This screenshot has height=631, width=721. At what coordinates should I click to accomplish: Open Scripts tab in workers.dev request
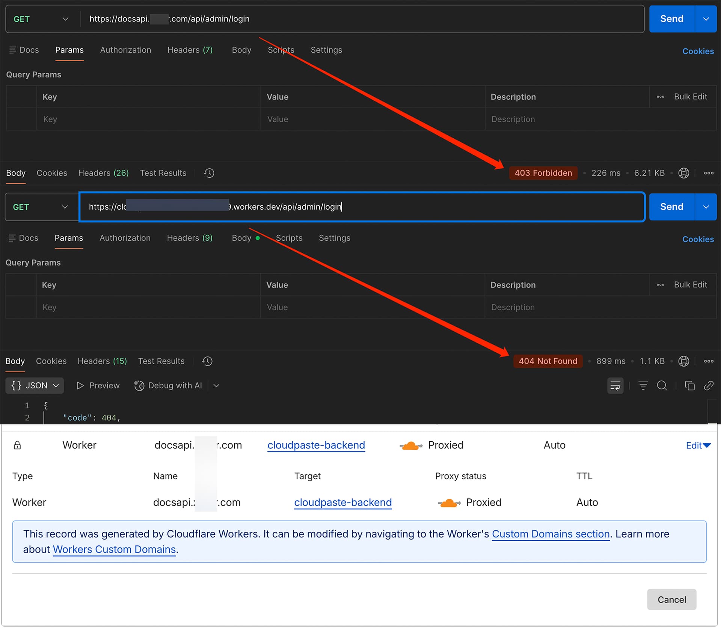289,238
